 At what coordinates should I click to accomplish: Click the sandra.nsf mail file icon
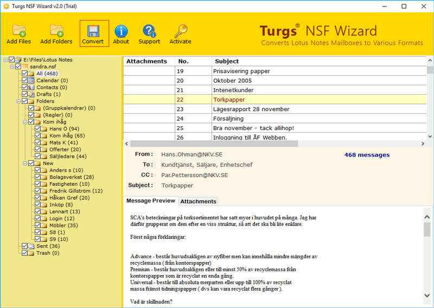pos(25,67)
